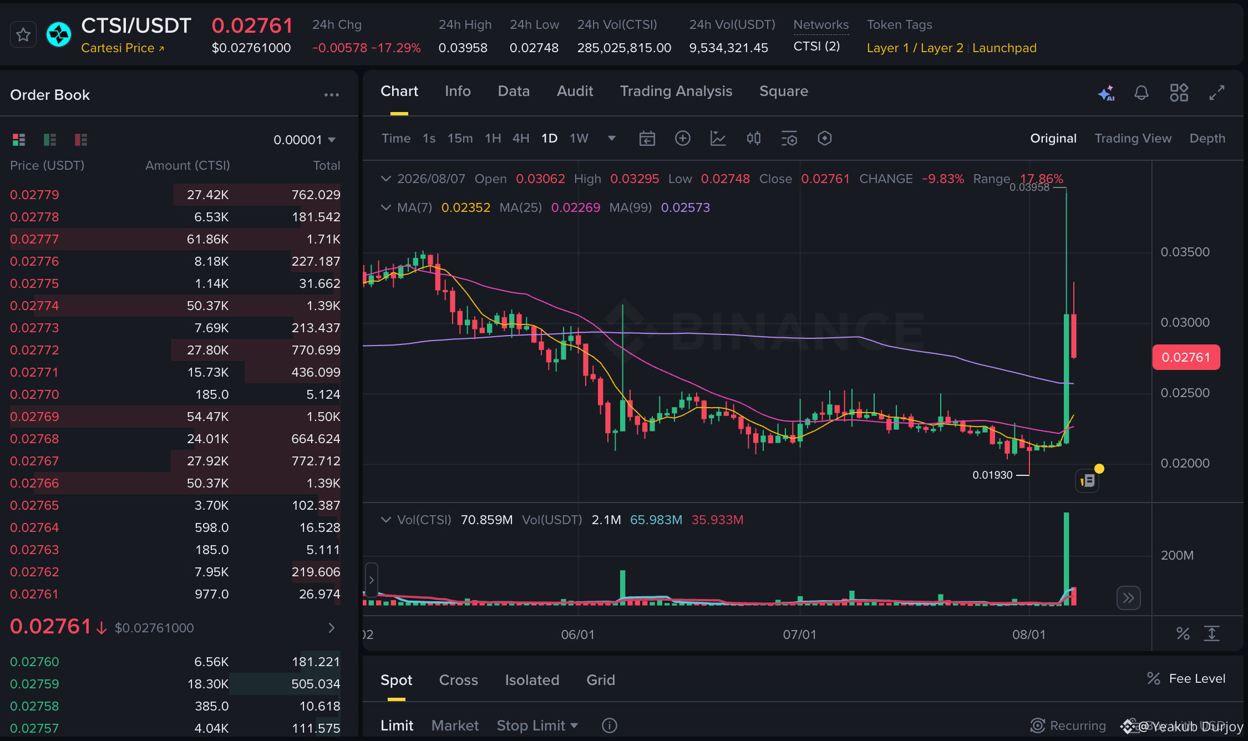Open Order Book more options menu
Image resolution: width=1248 pixels, height=741 pixels.
pyautogui.click(x=332, y=95)
